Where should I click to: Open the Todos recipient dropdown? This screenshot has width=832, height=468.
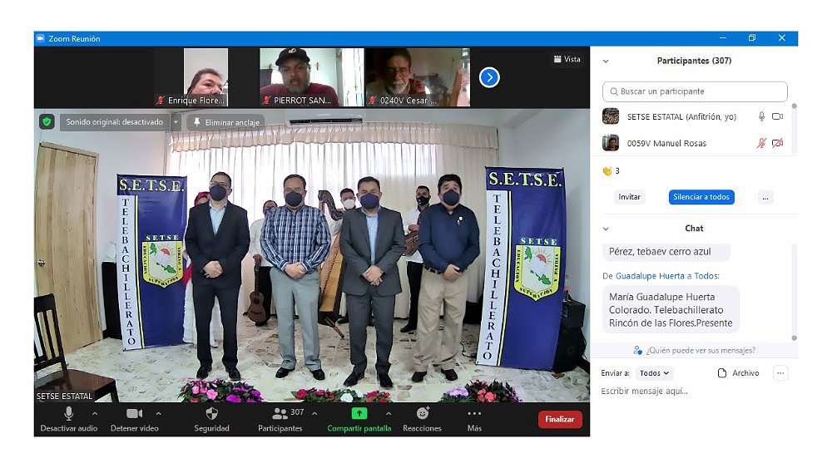(654, 373)
